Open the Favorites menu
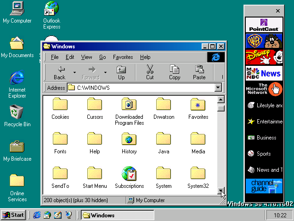The width and height of the screenshot is (294, 221). coord(123,57)
